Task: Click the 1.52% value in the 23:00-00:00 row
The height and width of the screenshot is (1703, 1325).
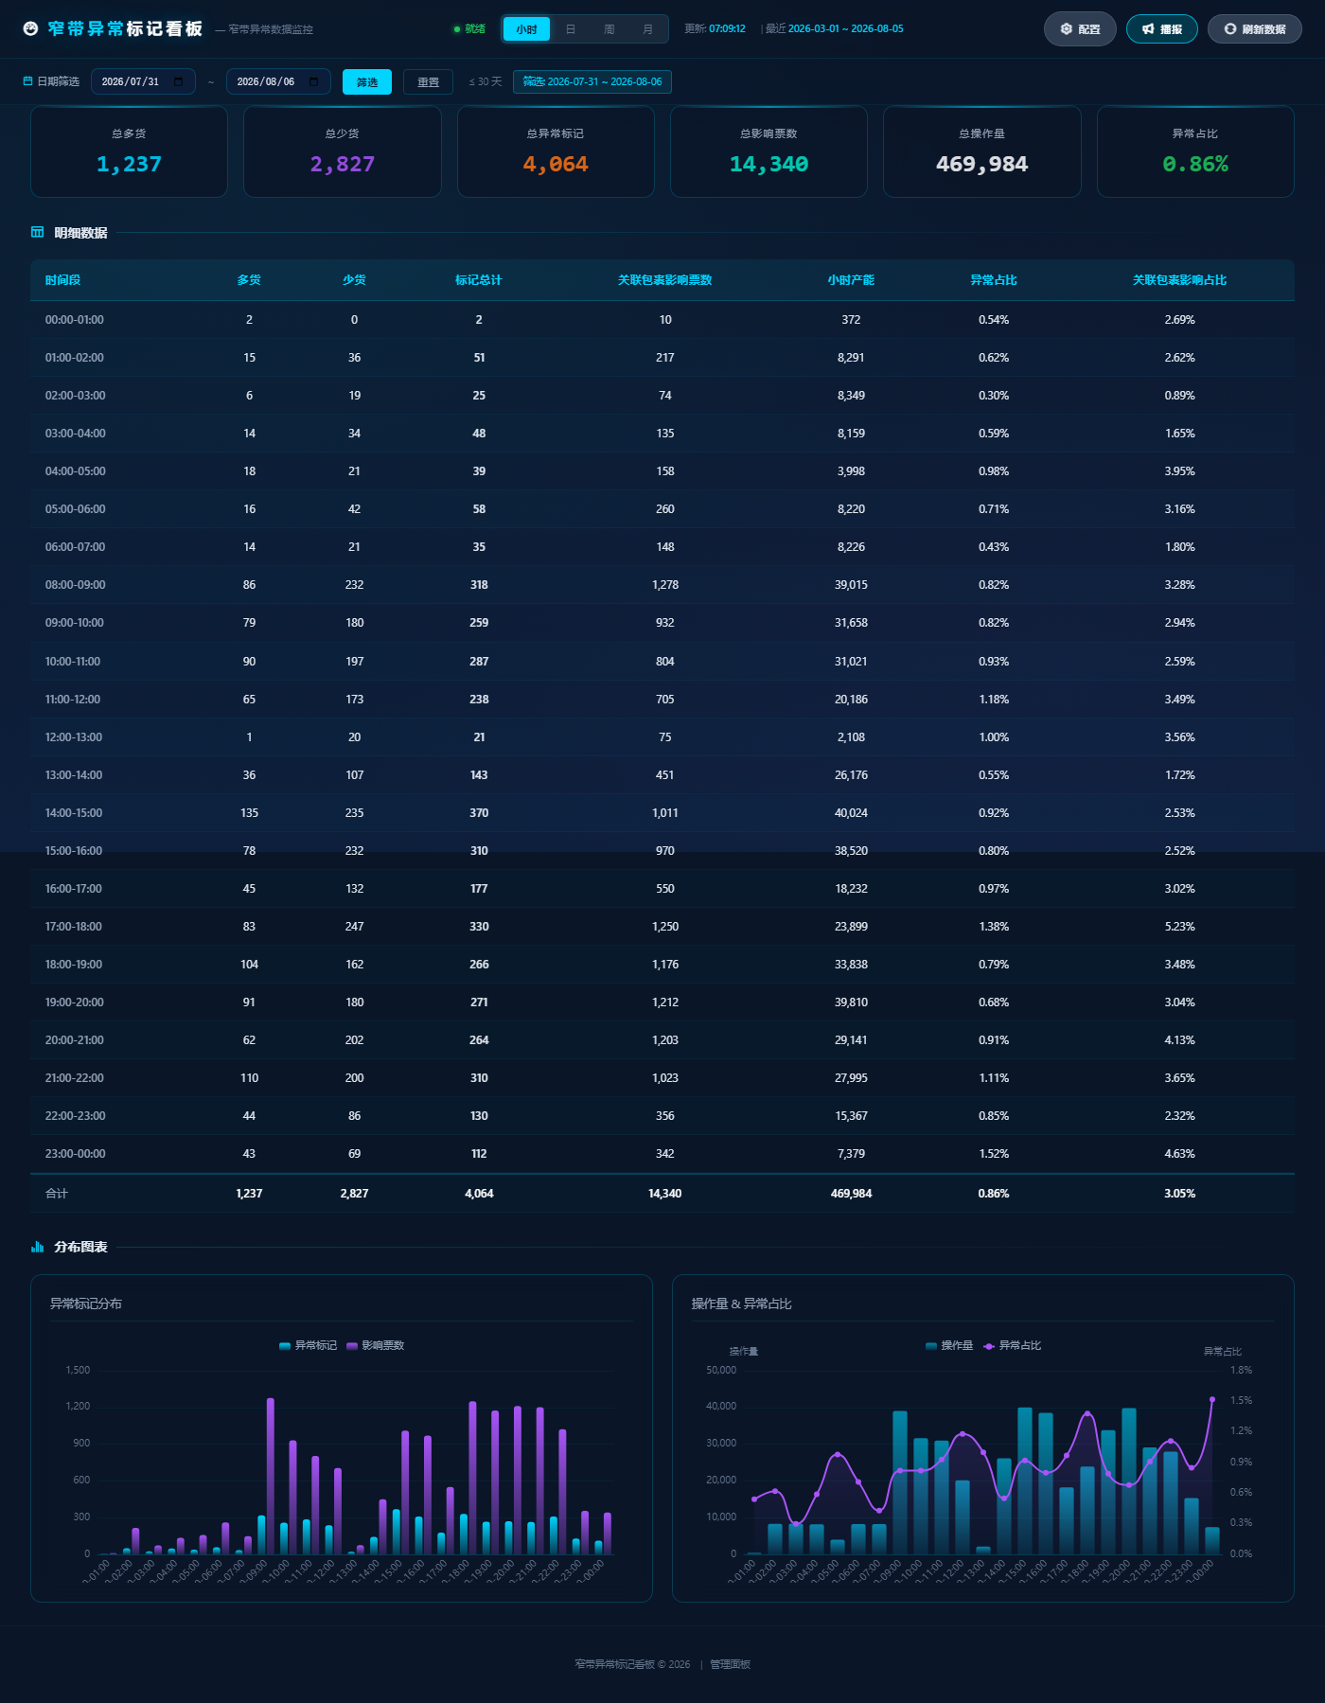Action: click(x=994, y=1154)
